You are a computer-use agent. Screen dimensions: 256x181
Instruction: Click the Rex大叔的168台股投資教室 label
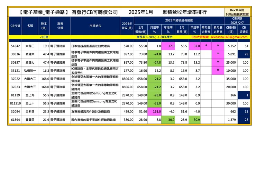[x=237, y=12]
